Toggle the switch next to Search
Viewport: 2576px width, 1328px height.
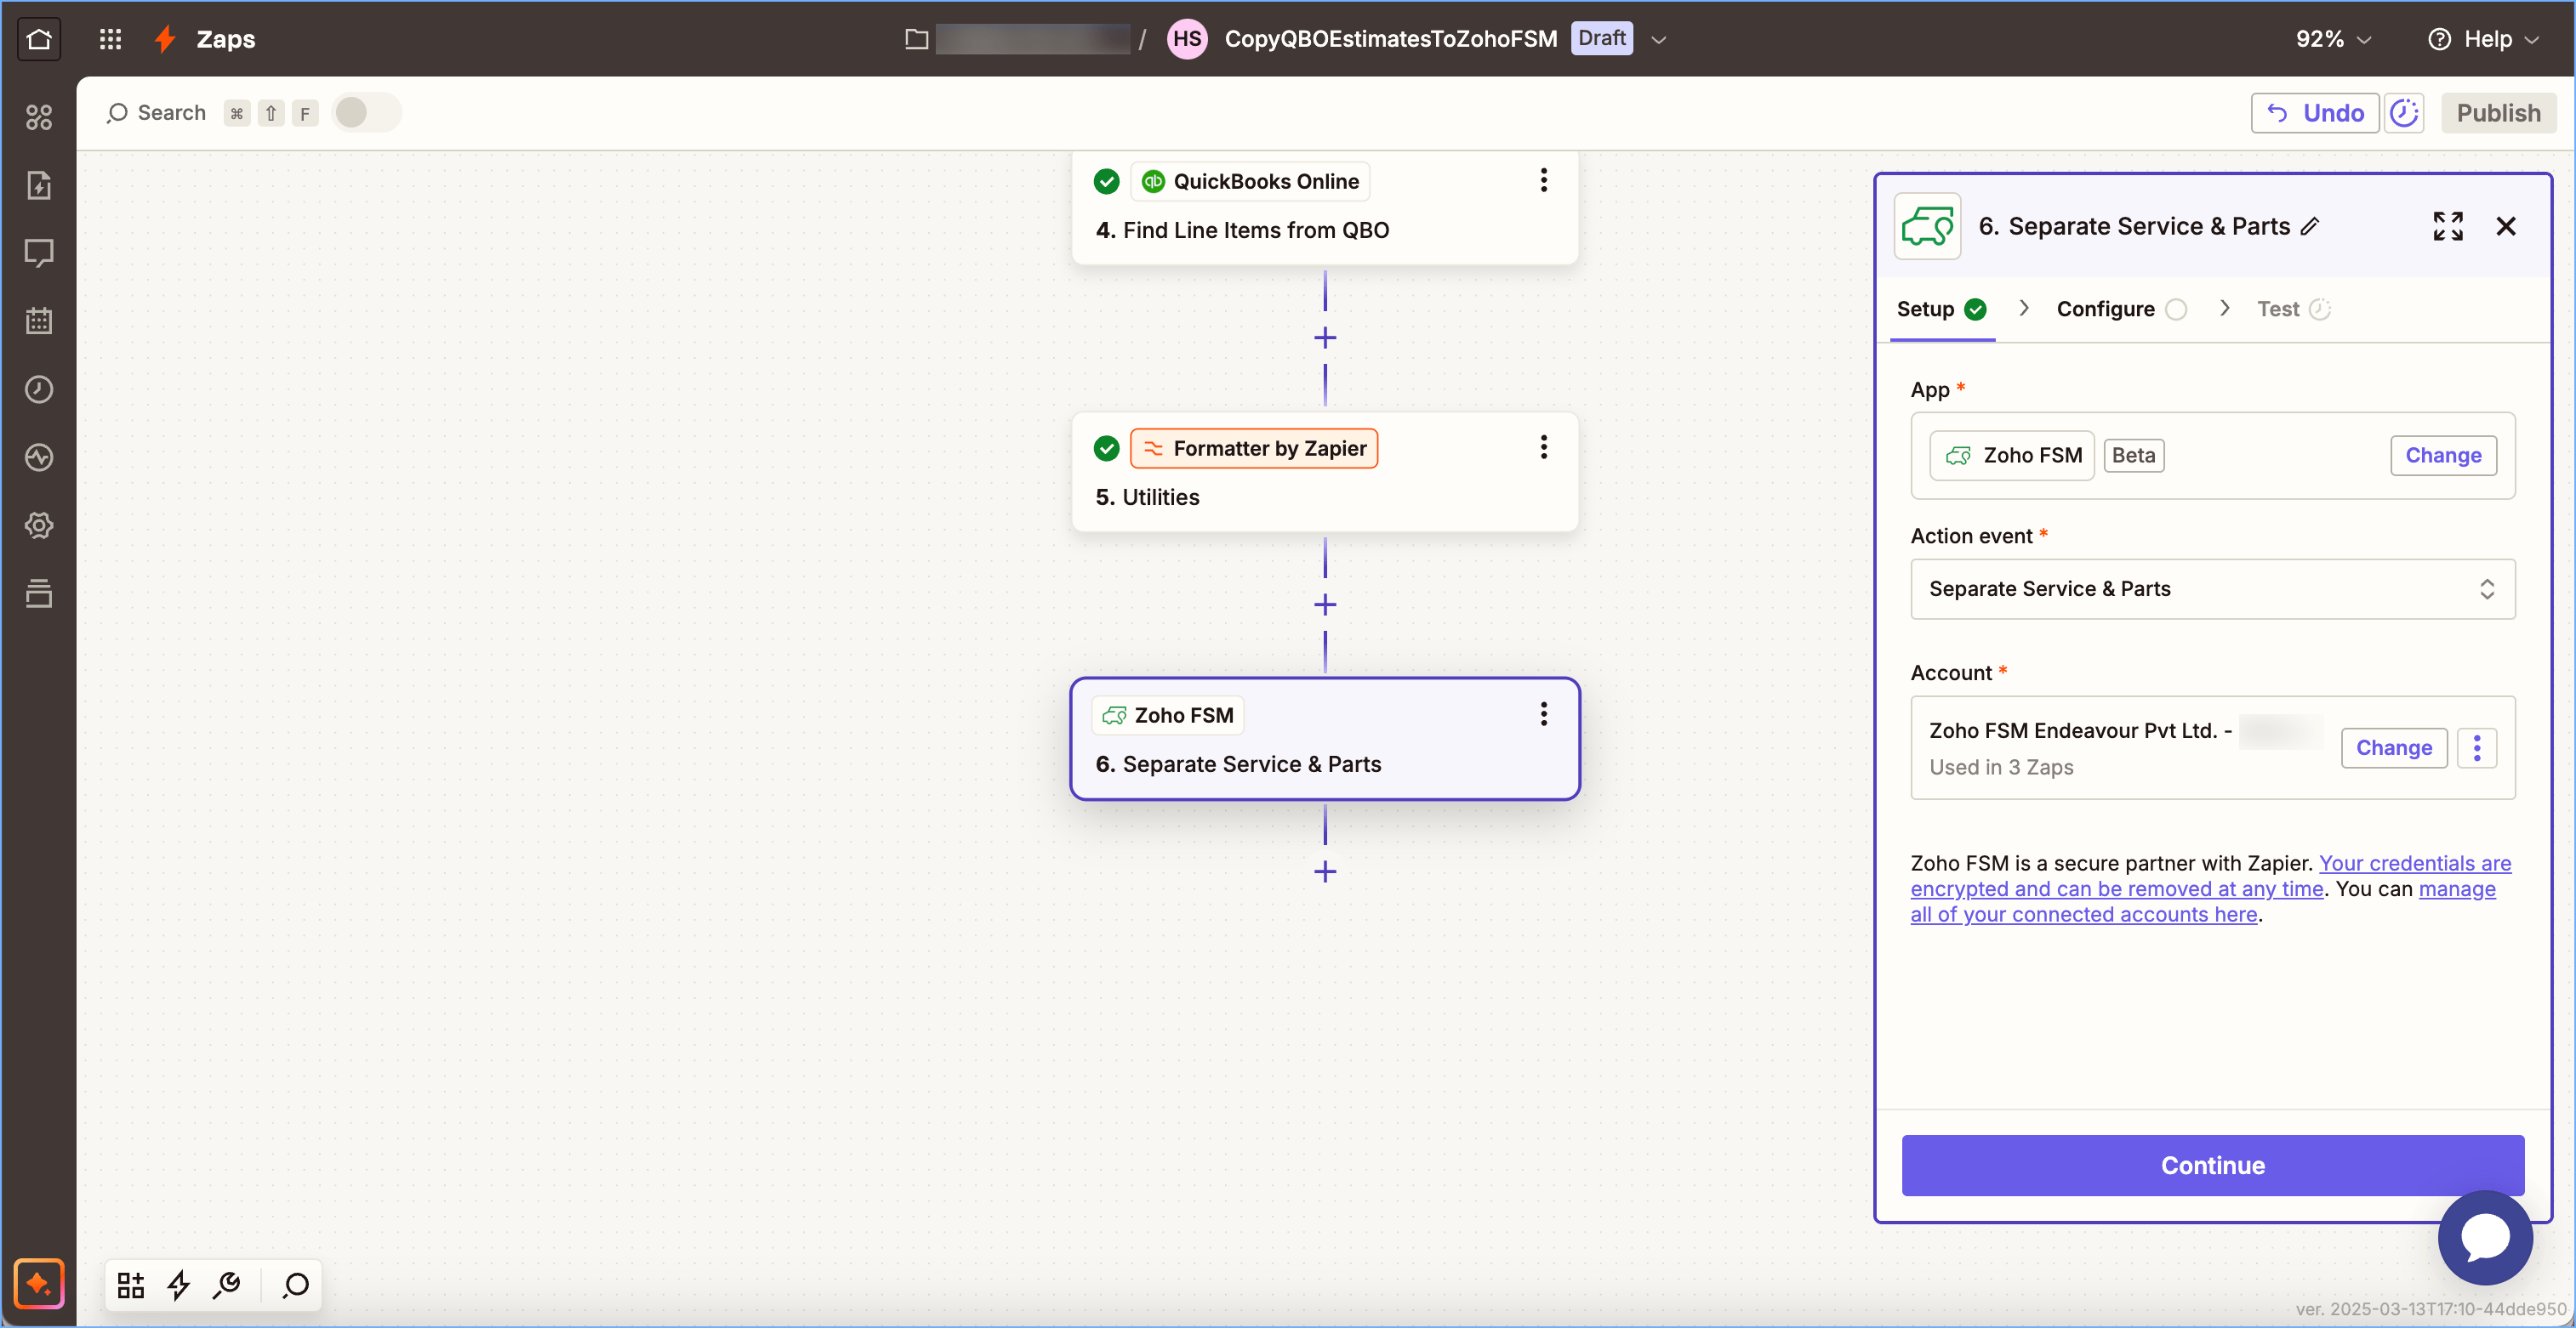(x=365, y=113)
